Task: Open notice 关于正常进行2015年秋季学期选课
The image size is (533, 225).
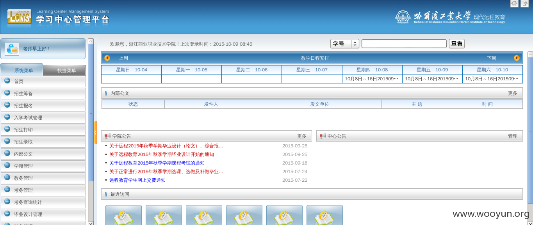Action: 166,172
